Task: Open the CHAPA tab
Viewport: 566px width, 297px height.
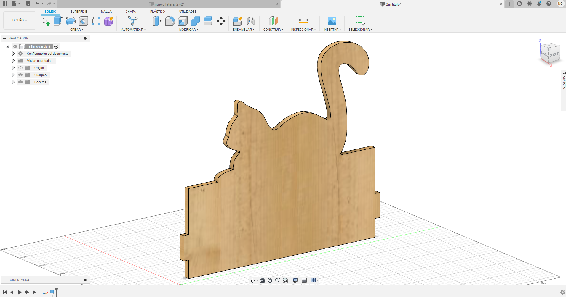Action: click(131, 12)
